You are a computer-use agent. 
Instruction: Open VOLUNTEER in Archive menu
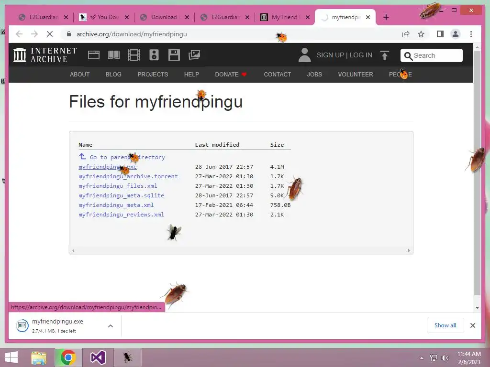coord(356,75)
